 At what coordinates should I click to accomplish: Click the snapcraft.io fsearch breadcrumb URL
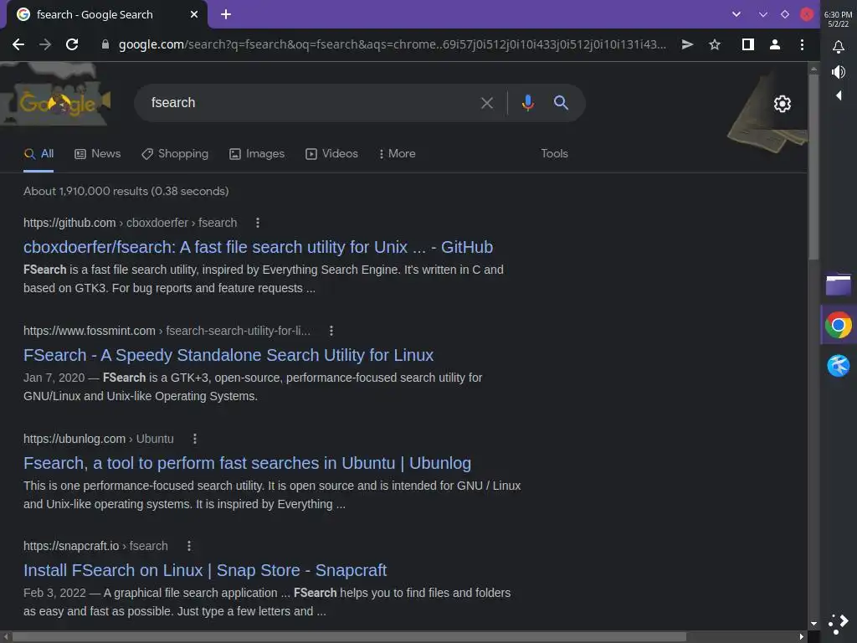[x=95, y=546]
